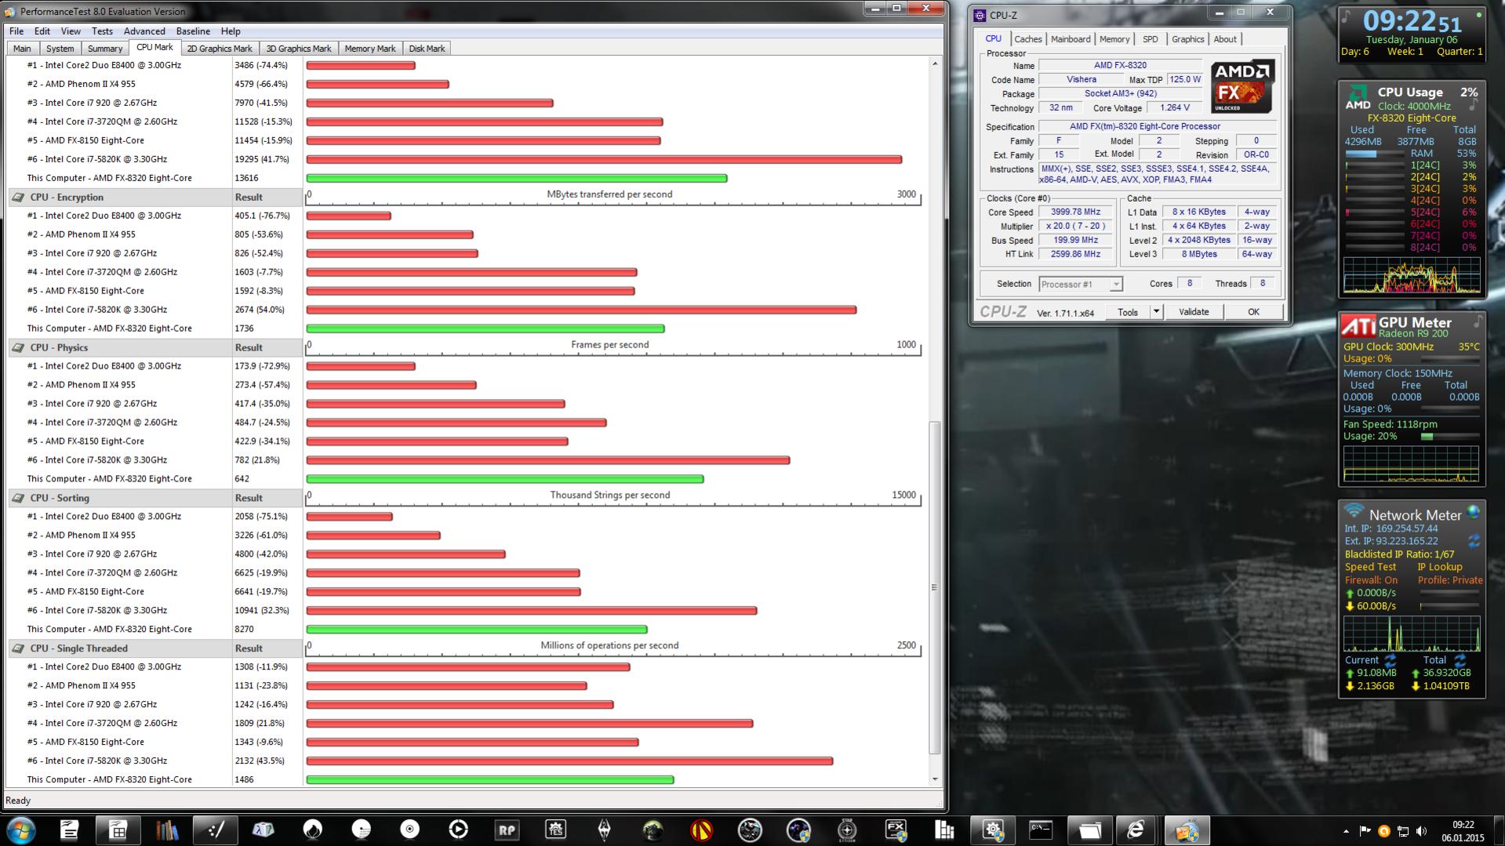The height and width of the screenshot is (846, 1505).
Task: Click the volume icon in system tray
Action: (x=1422, y=830)
